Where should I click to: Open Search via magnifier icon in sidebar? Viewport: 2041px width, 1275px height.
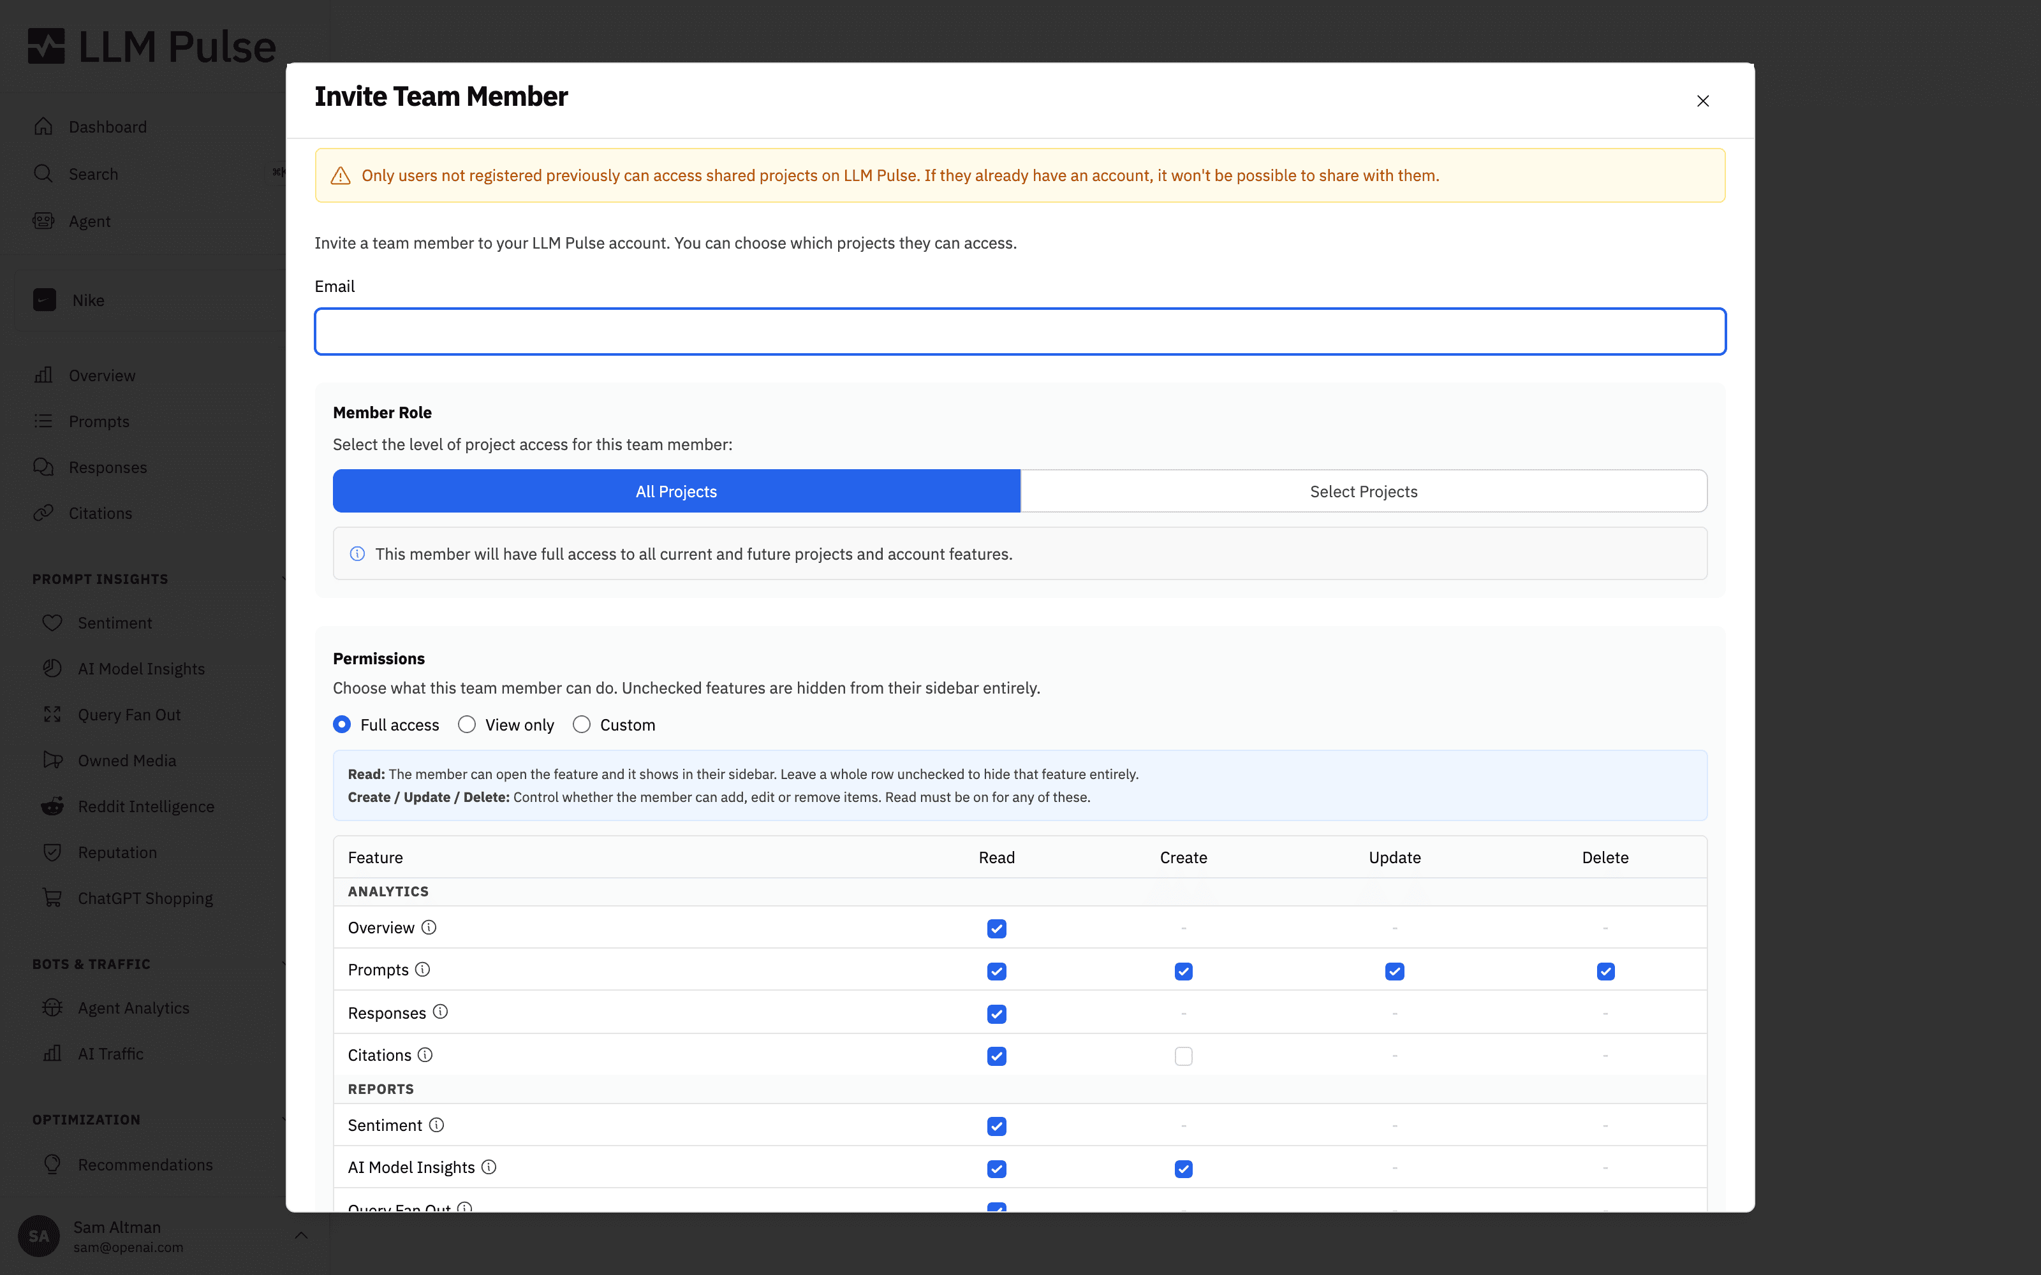pos(44,173)
